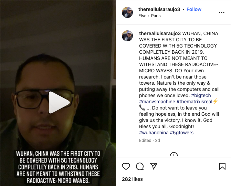Screen dimensions: 231x186
Task: Play the video with the center play button
Action: click(59, 103)
